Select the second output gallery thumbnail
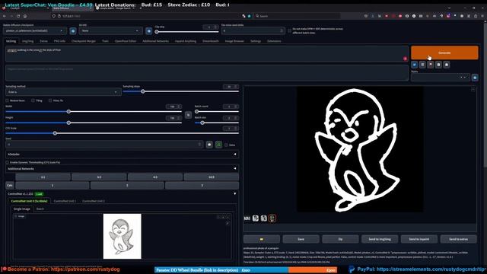 [256, 218]
